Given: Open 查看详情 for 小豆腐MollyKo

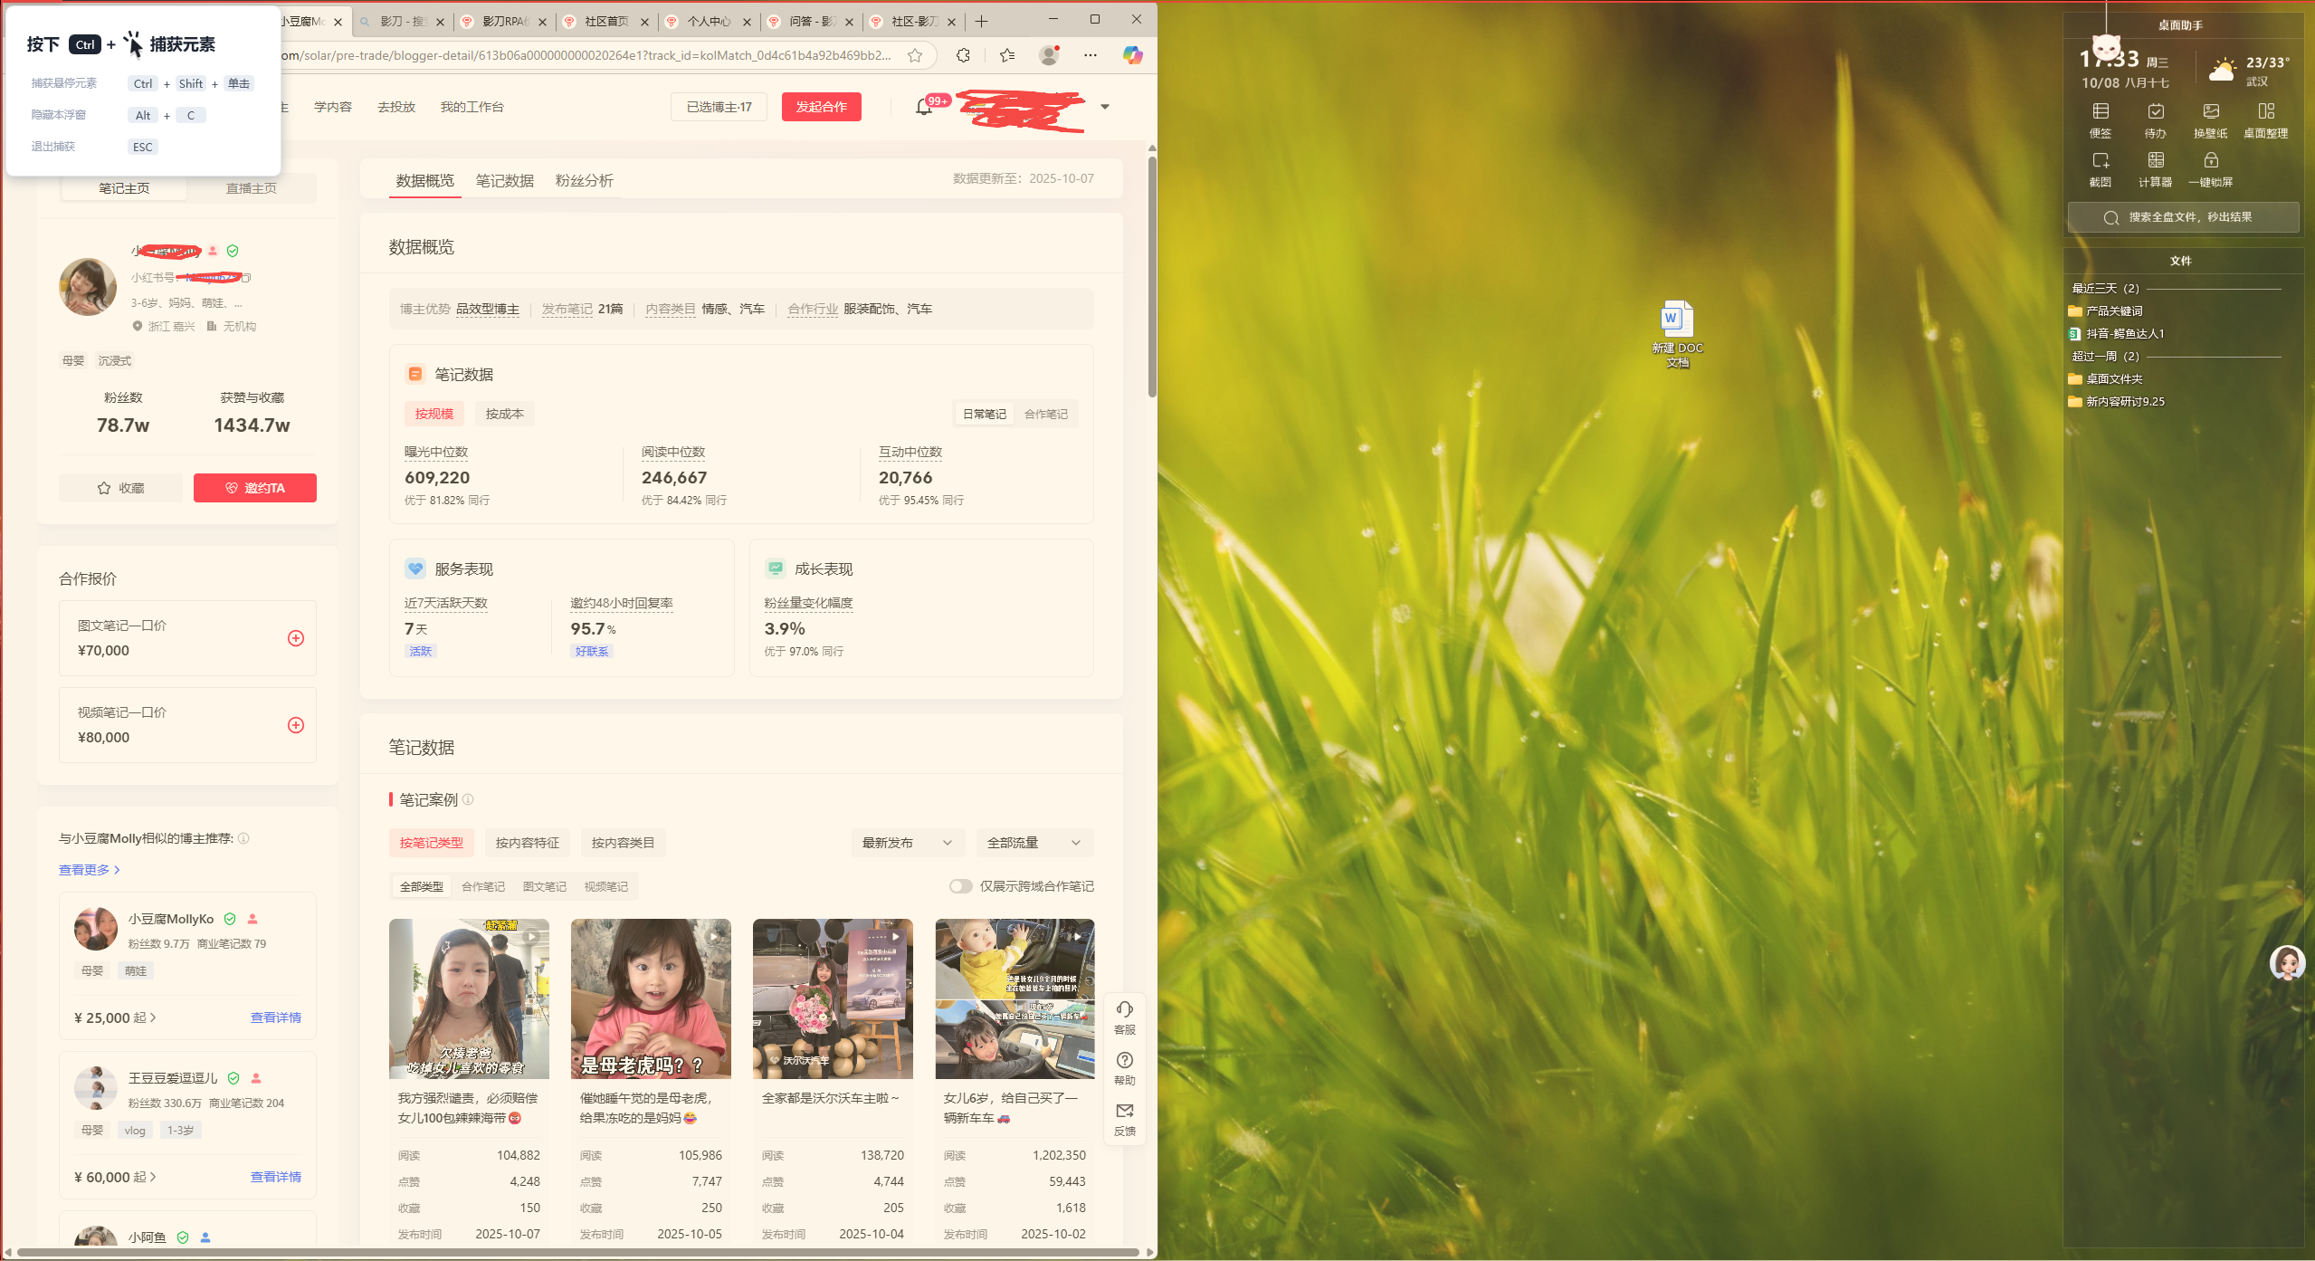Looking at the screenshot, I should click(x=276, y=1017).
